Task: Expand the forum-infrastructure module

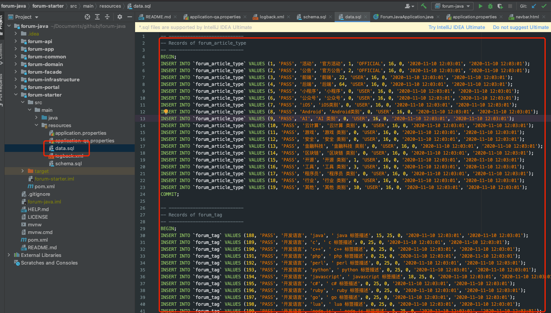Action: pyautogui.click(x=16, y=79)
